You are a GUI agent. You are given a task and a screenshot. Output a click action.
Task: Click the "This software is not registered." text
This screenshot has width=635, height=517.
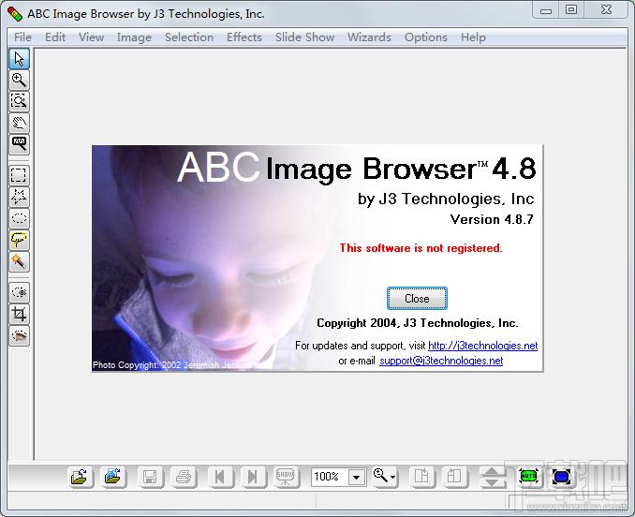421,248
